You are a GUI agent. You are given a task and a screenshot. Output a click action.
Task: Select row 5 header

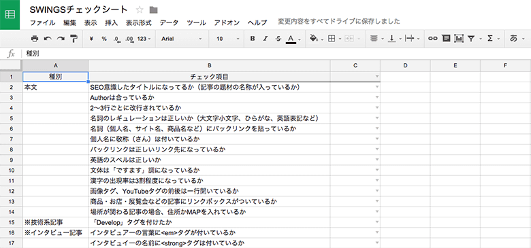click(11, 118)
